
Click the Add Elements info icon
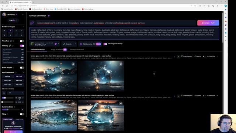coord(94,44)
